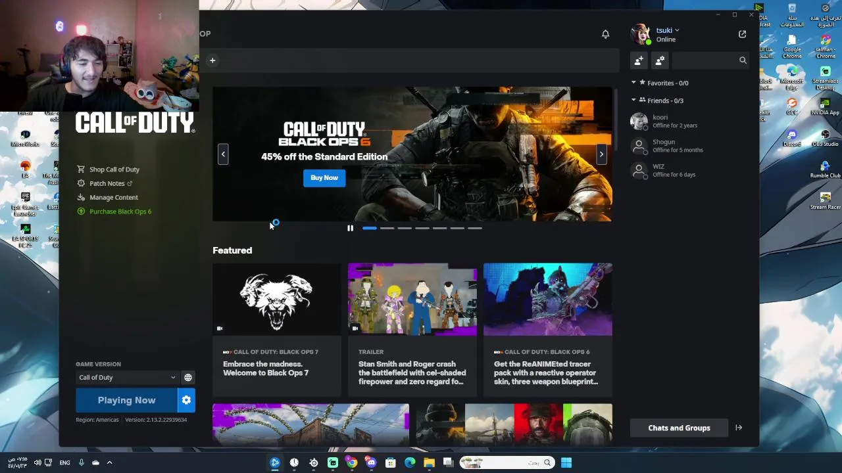The width and height of the screenshot is (842, 473).
Task: Open ReANIMEted tracer pack card
Action: point(548,330)
